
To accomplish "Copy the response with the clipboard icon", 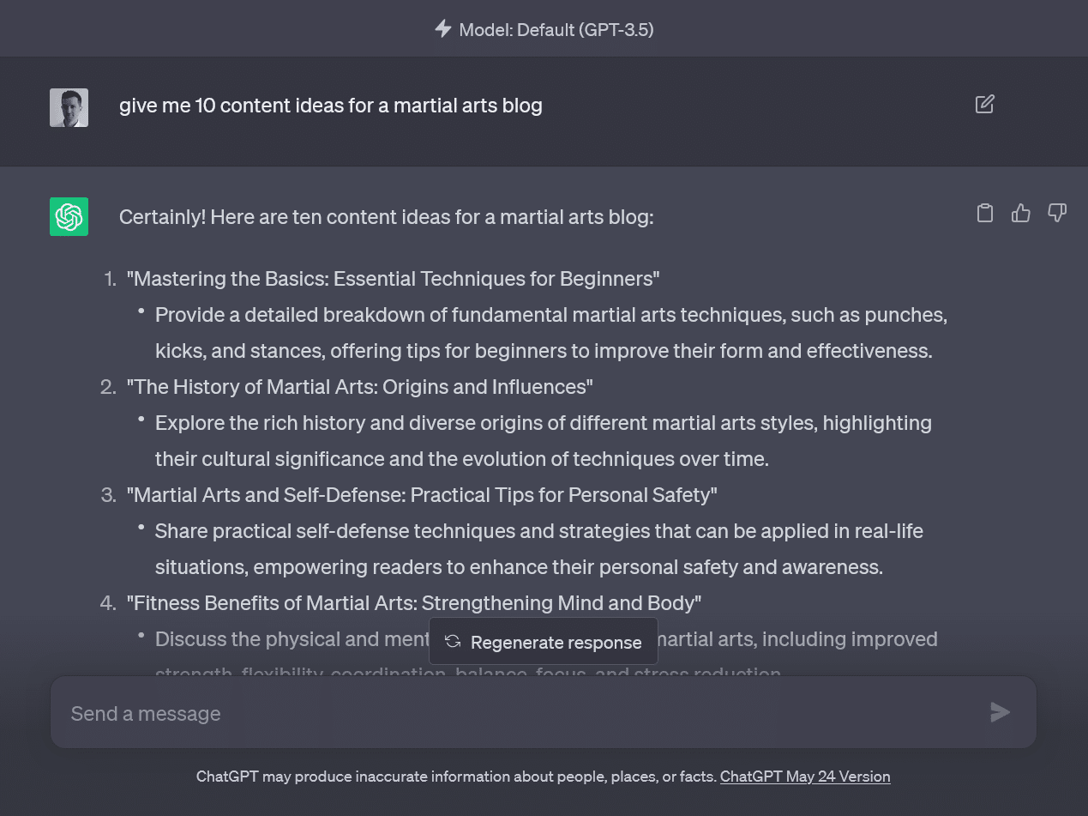I will click(985, 213).
